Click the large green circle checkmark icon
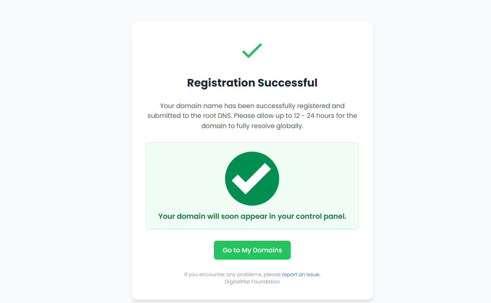Viewport: 491px width, 303px height. tap(252, 179)
